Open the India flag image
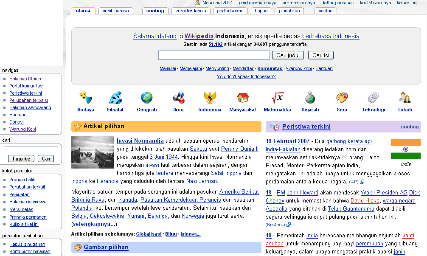 click(405, 149)
